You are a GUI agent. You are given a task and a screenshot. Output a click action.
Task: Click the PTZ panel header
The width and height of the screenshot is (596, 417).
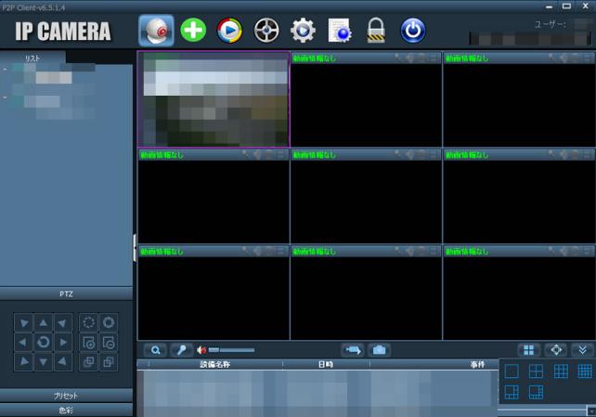[x=66, y=293]
